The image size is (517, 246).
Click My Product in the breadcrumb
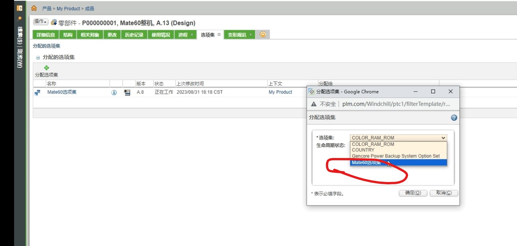68,8
